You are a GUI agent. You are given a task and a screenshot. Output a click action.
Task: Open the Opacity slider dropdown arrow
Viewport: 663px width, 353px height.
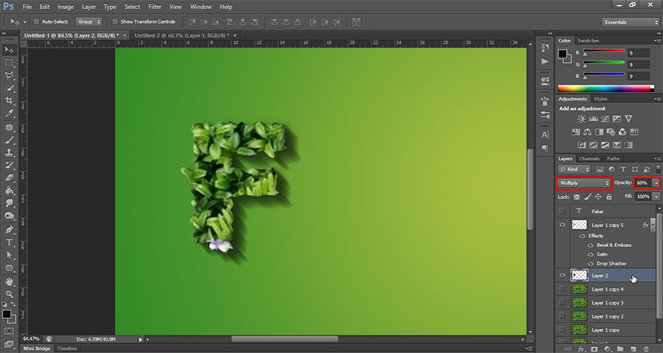click(656, 183)
